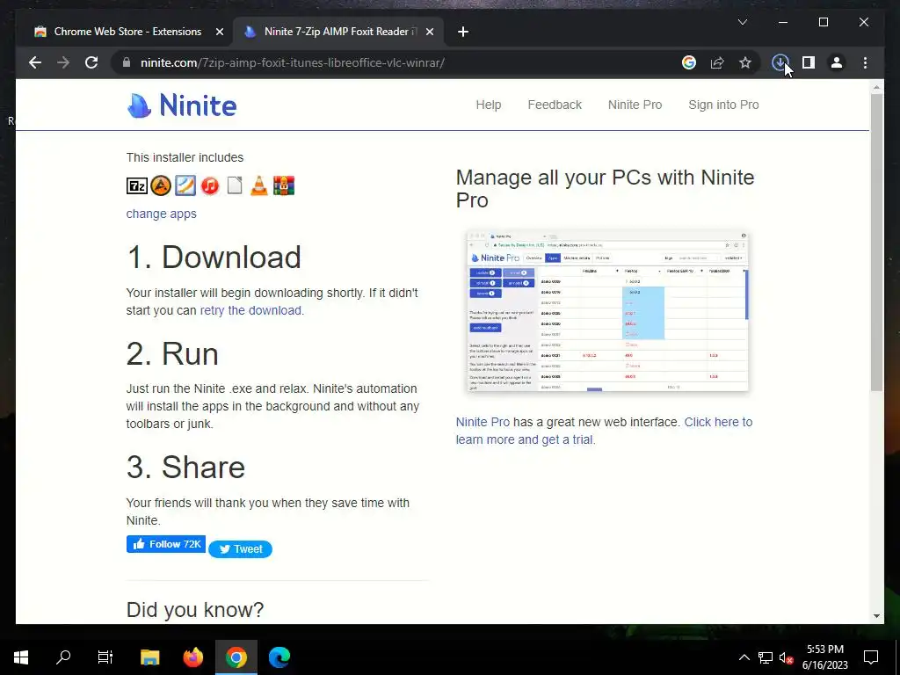
Task: Click the AIMP app icon
Action: [161, 185]
